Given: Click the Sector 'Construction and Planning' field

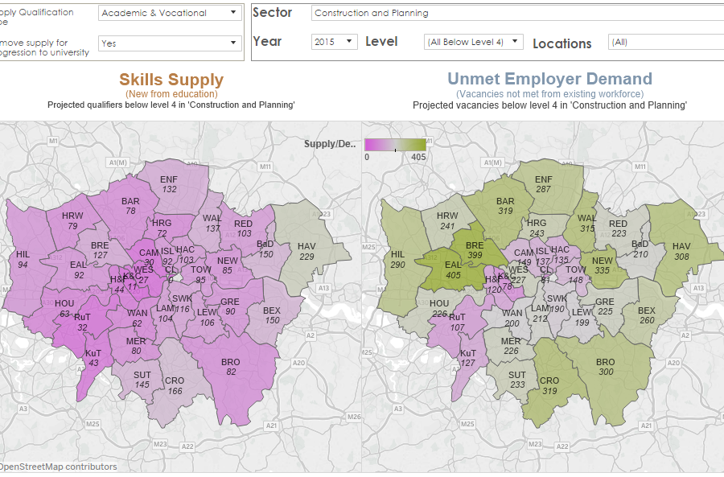Looking at the screenshot, I should (515, 13).
